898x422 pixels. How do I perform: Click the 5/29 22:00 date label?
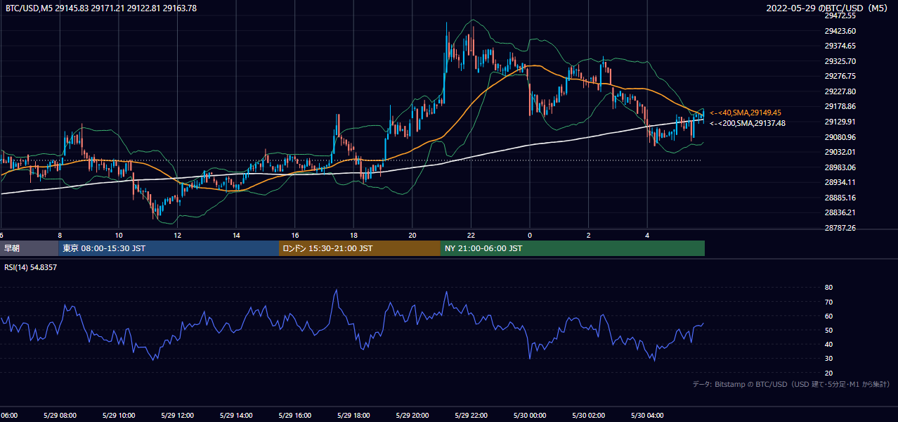[x=471, y=415]
